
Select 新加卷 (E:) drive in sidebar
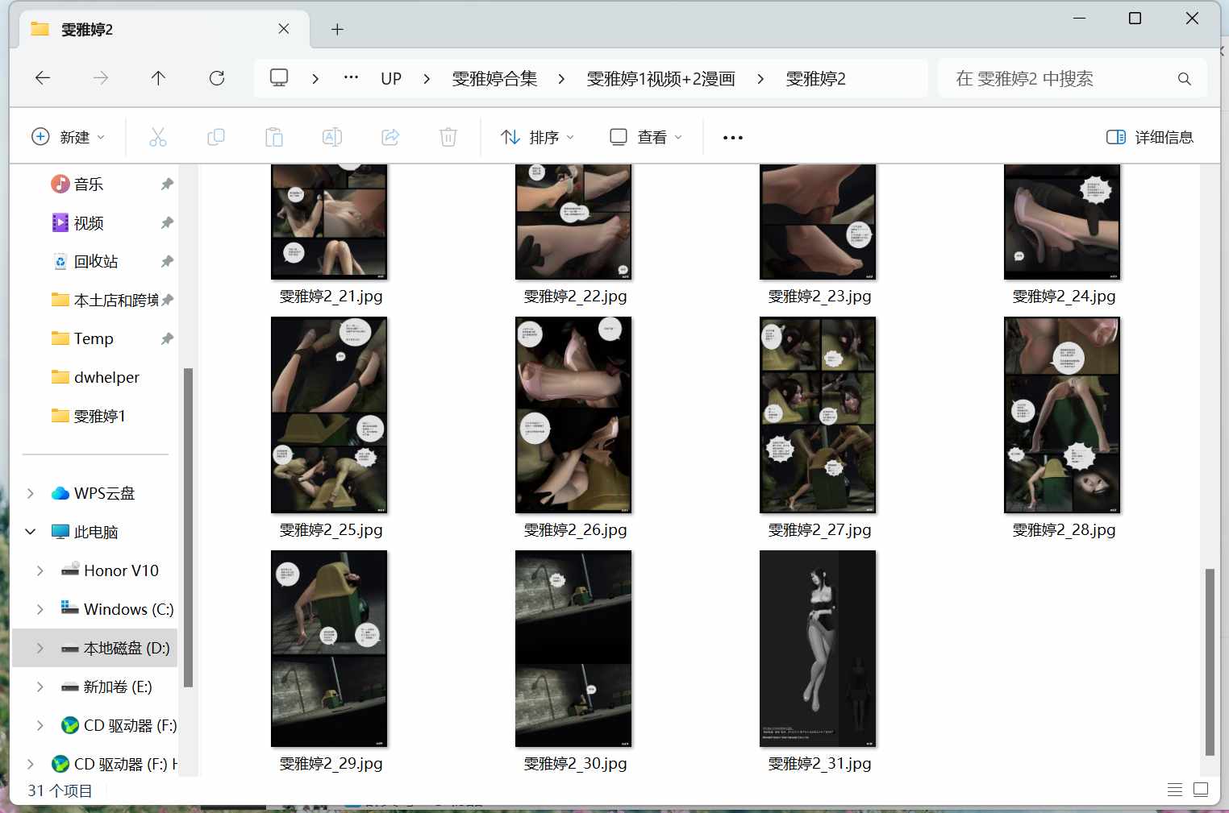click(x=118, y=687)
